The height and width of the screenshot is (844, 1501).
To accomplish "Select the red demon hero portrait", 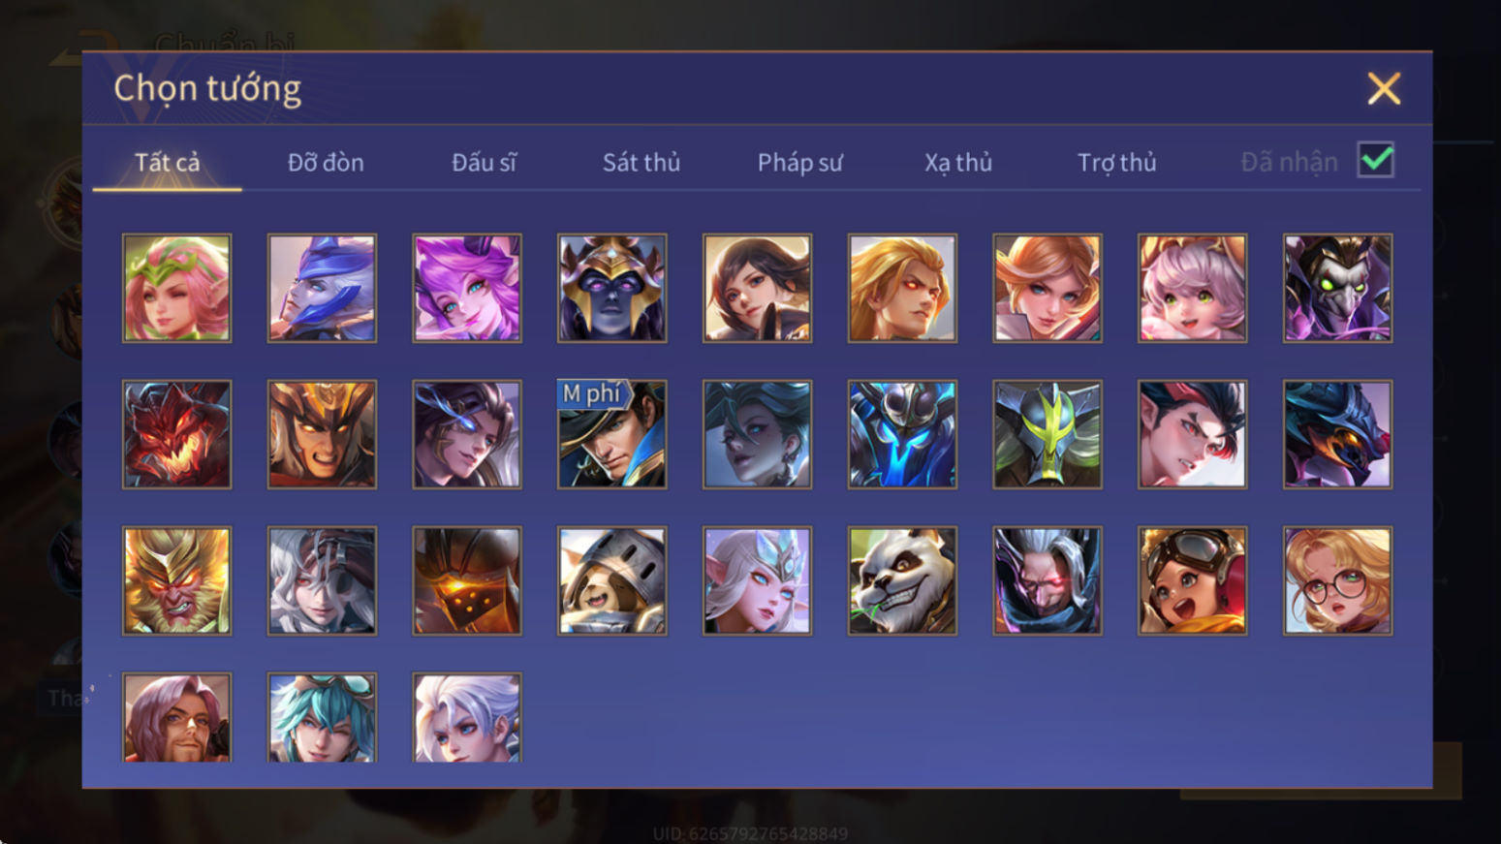I will 176,434.
